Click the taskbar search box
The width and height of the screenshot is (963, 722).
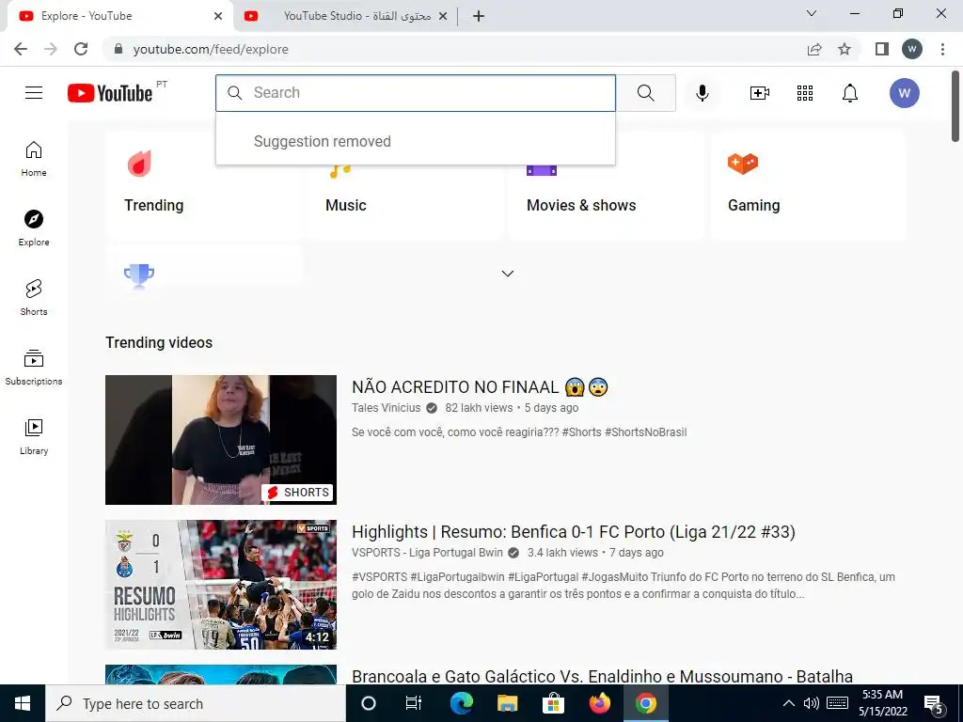pyautogui.click(x=196, y=703)
